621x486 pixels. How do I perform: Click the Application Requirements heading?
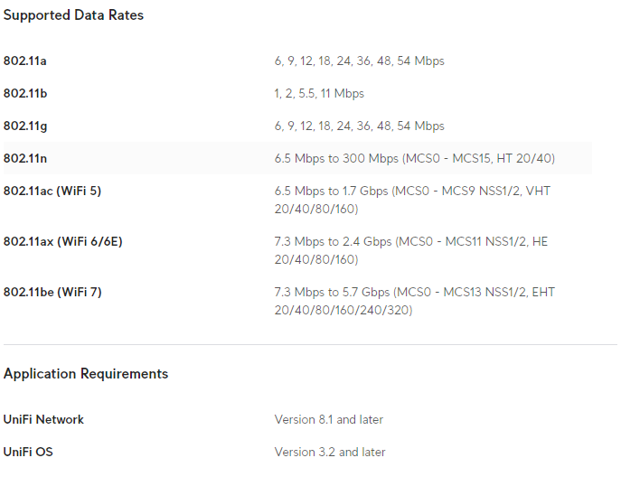tap(86, 374)
